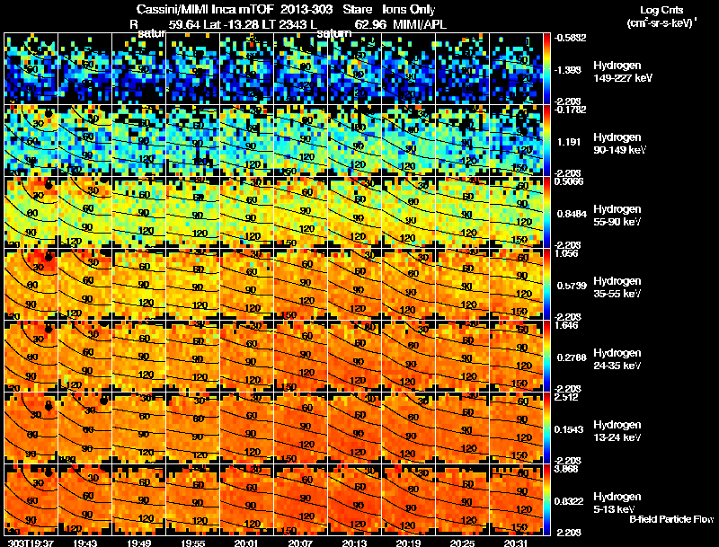Click the 20:31 time axis label
Viewport: 719px width, 547px height.
(x=517, y=543)
